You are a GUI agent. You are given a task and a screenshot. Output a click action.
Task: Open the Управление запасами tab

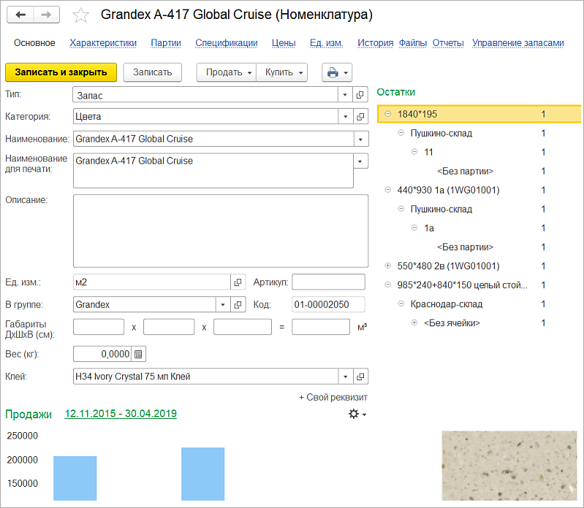click(518, 43)
